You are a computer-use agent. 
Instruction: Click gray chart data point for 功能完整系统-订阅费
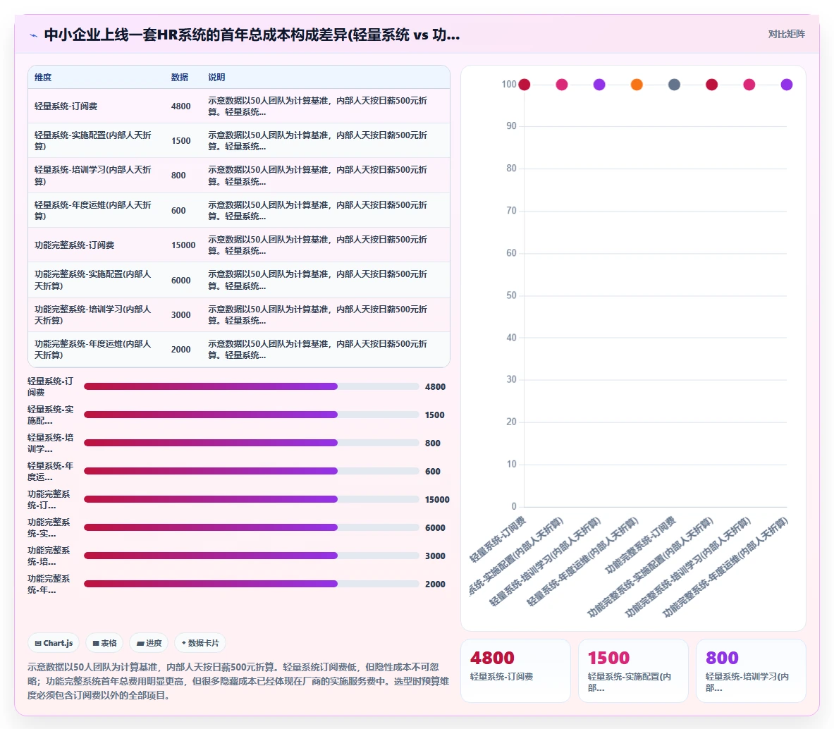point(675,85)
